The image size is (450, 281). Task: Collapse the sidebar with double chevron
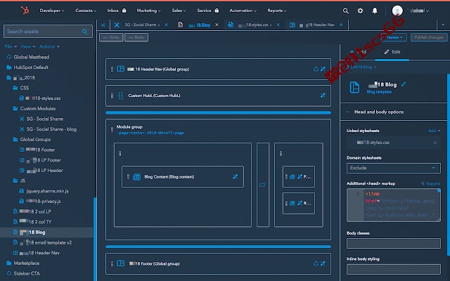(103, 25)
